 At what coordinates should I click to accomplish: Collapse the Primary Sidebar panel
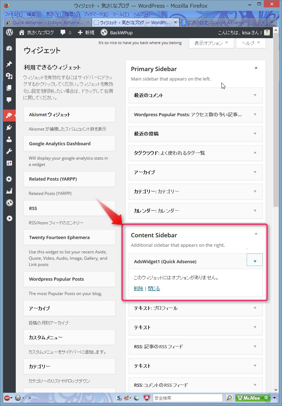pyautogui.click(x=256, y=68)
